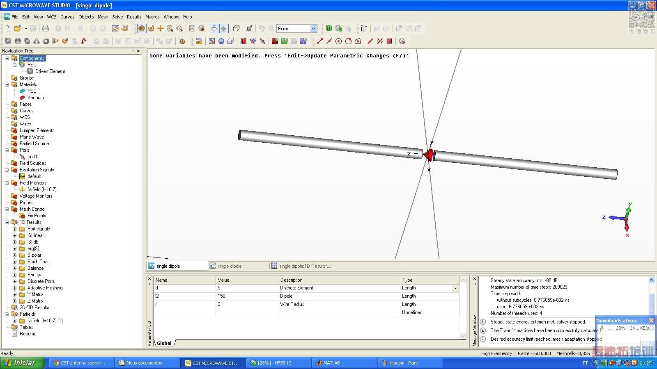657x369 pixels.
Task: Open the mesh view green cube icon
Action: (329, 28)
